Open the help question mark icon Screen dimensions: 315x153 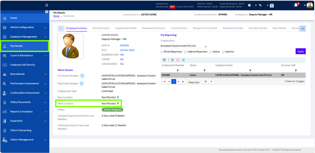click(x=249, y=5)
